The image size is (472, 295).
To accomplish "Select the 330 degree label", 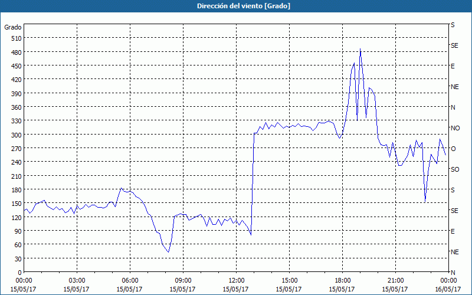I will [x=17, y=121].
